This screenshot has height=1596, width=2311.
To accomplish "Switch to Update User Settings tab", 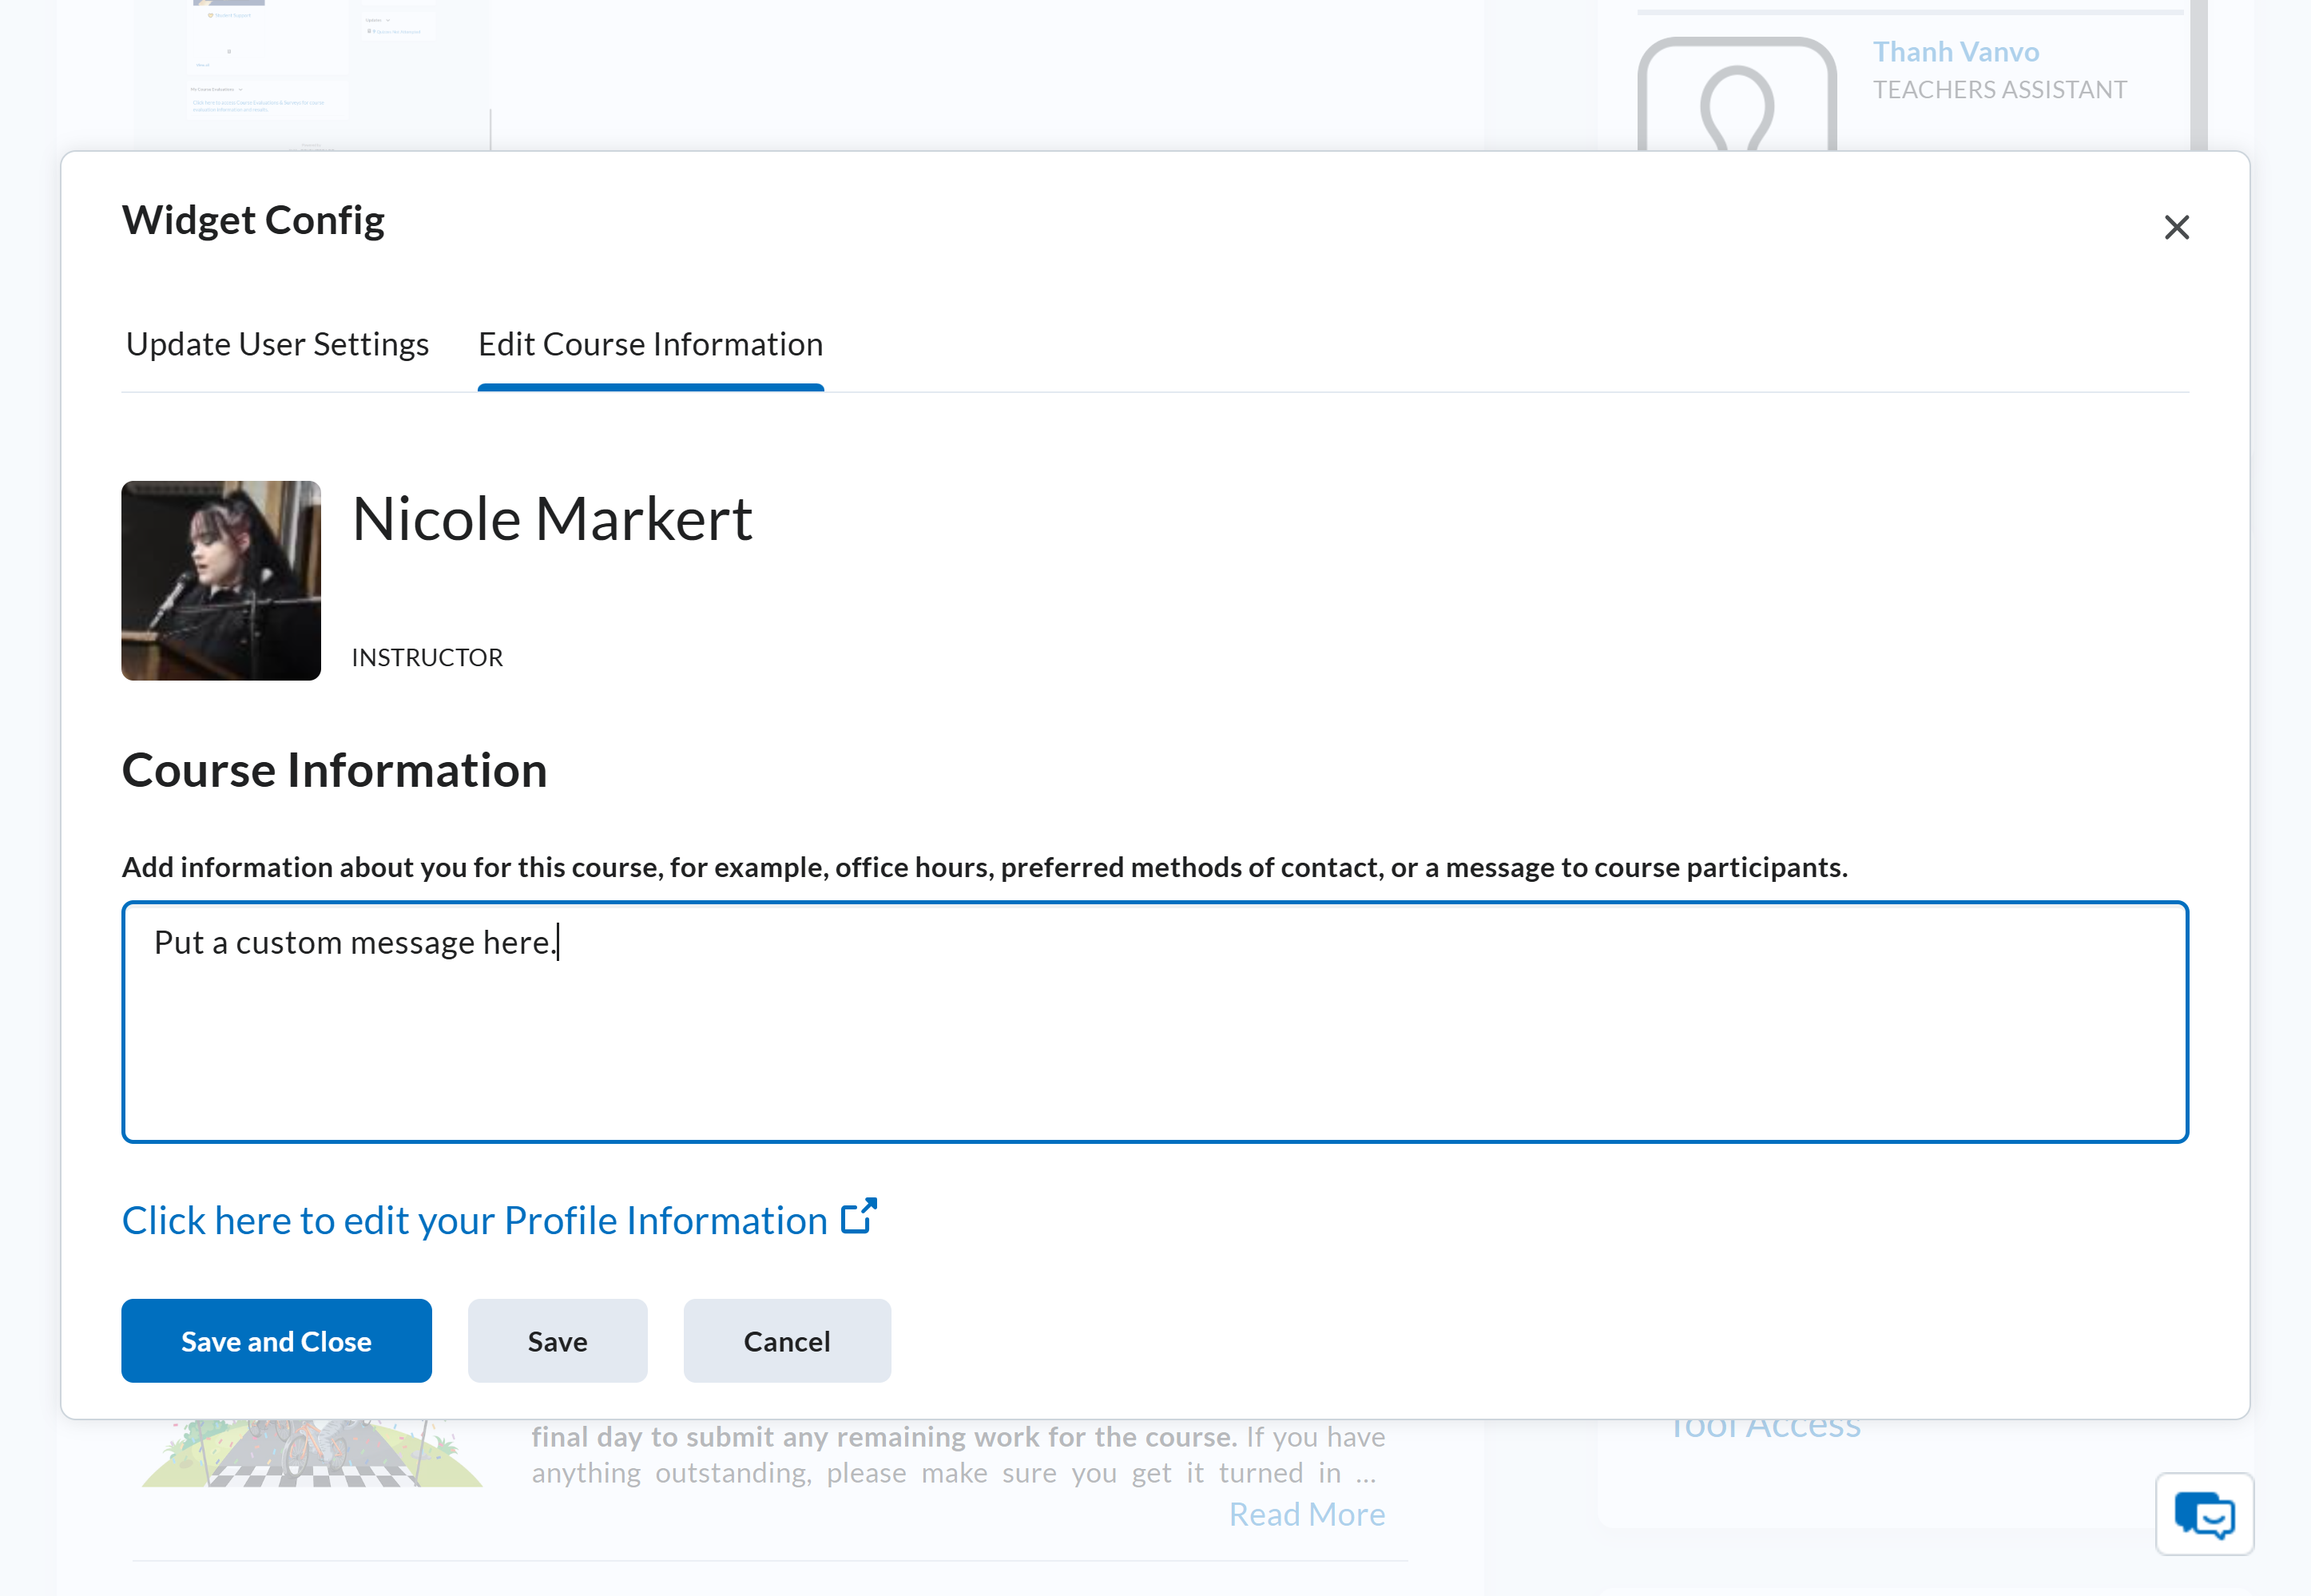I will coord(277,344).
